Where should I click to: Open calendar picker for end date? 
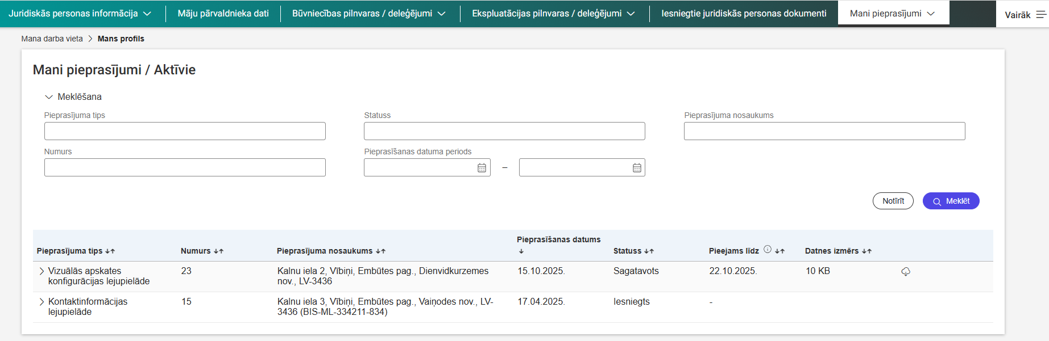pyautogui.click(x=637, y=168)
